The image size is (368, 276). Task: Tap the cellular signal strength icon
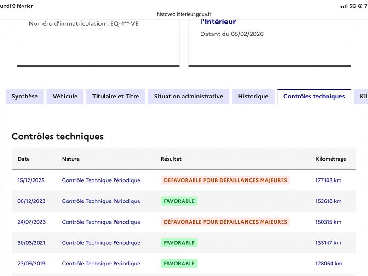pyautogui.click(x=344, y=6)
